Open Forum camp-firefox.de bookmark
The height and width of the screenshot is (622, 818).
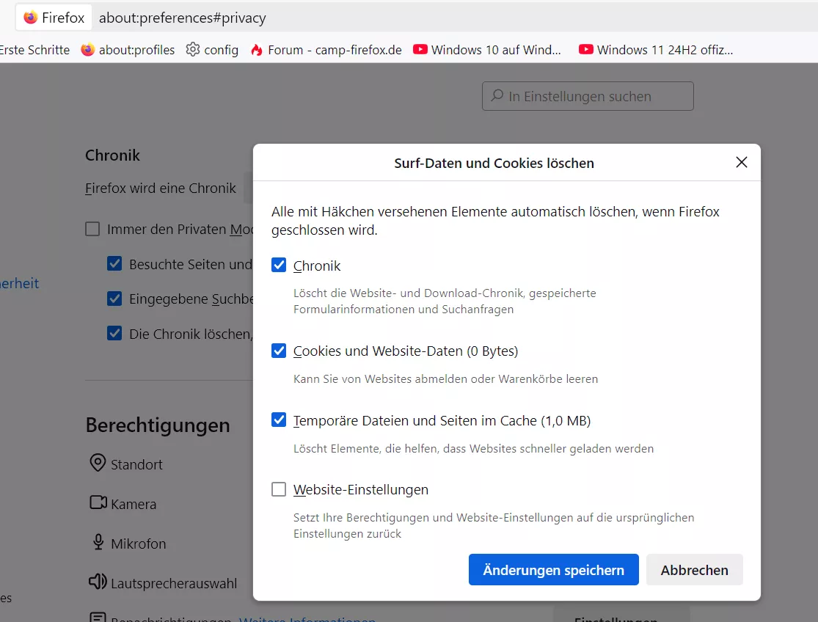pos(326,50)
